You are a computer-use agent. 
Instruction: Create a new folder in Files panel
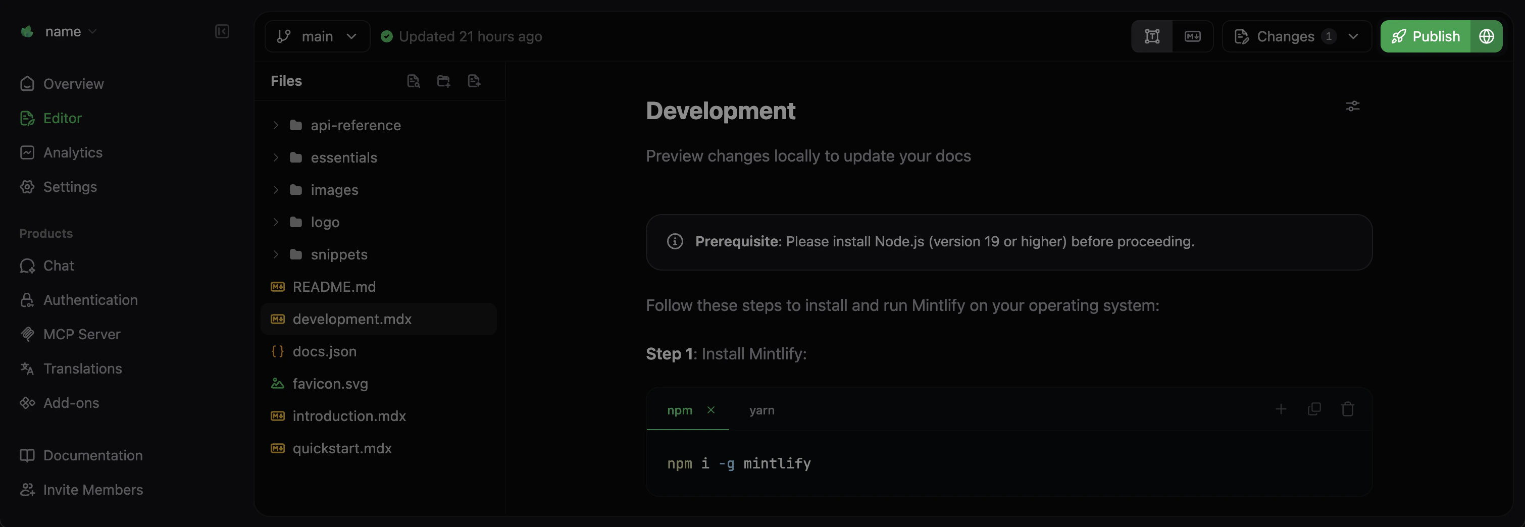click(x=443, y=80)
